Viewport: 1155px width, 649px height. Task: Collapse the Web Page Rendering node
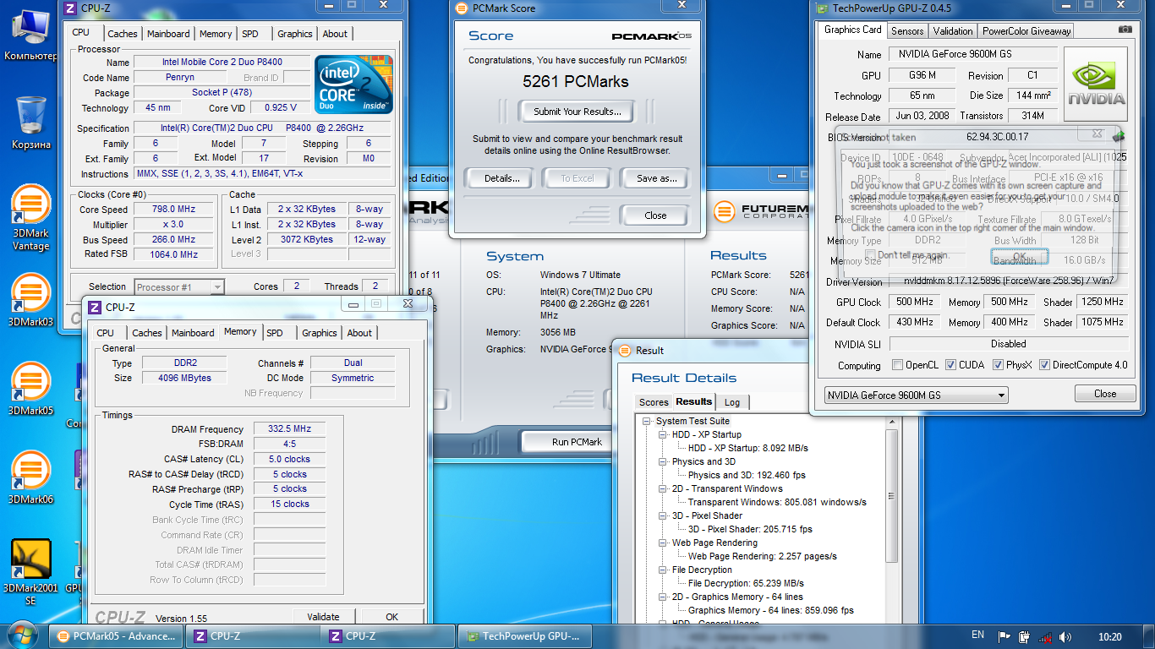(663, 543)
